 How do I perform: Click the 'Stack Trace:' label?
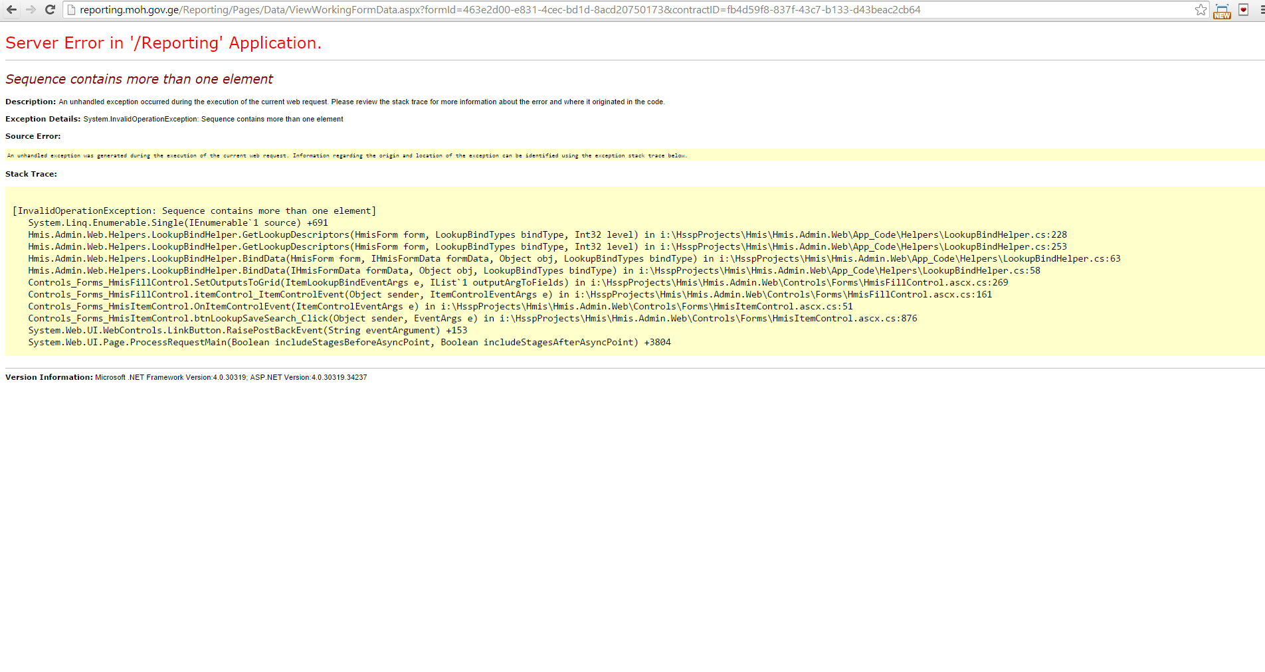point(31,174)
